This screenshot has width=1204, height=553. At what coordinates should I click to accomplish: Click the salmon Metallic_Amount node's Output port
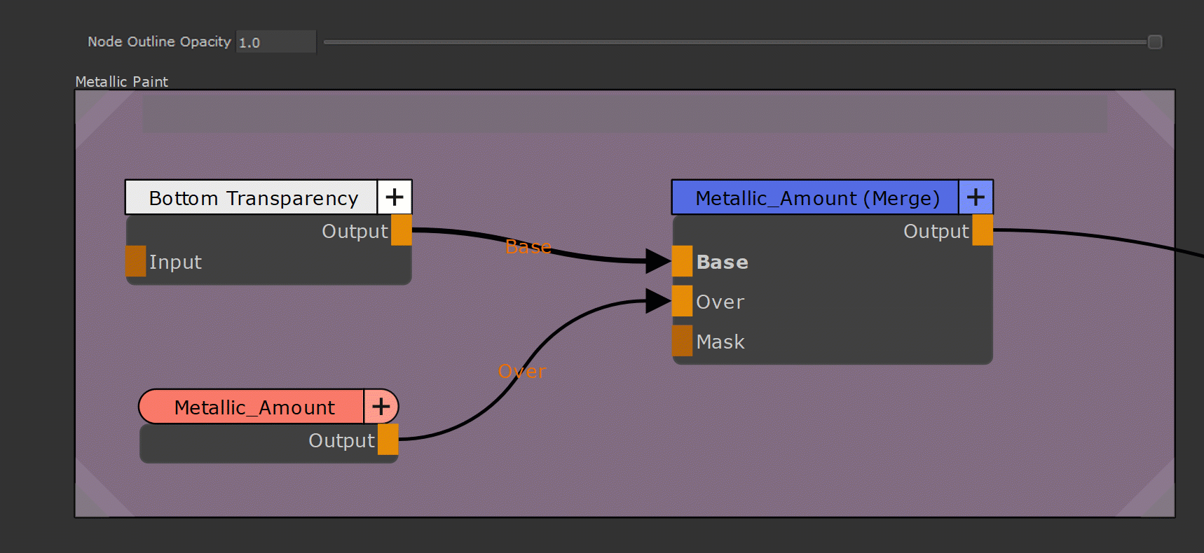[x=388, y=440]
